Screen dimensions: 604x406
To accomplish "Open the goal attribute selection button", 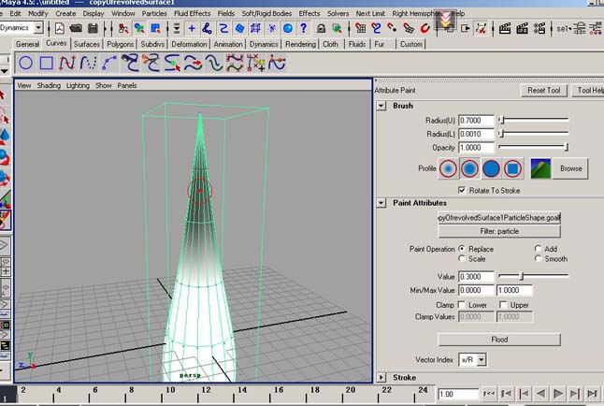I will [x=499, y=218].
